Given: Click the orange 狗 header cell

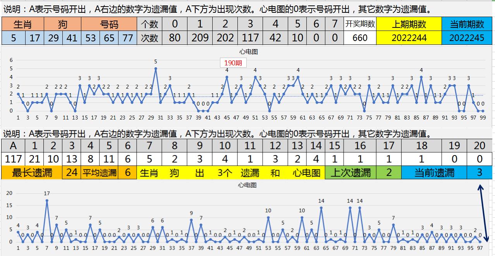Looking at the screenshot, I should pyautogui.click(x=63, y=24).
